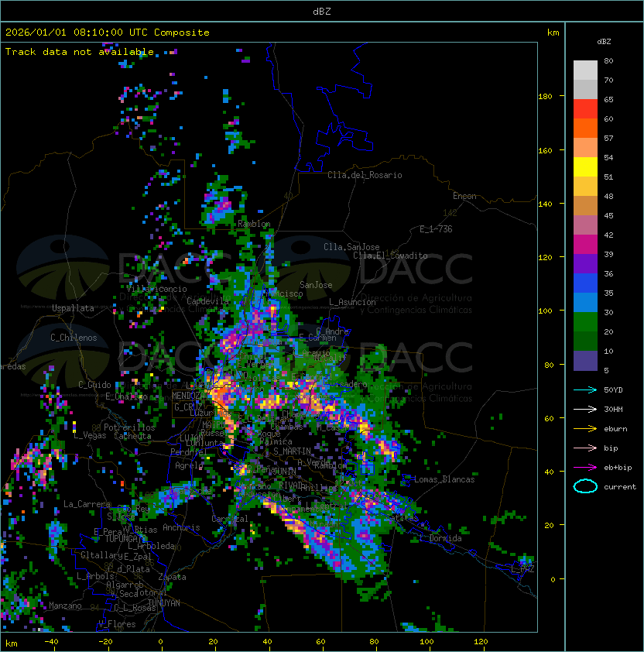Select the red color band in dBZ scale
Viewport: 644px width, 652px height.
585,109
